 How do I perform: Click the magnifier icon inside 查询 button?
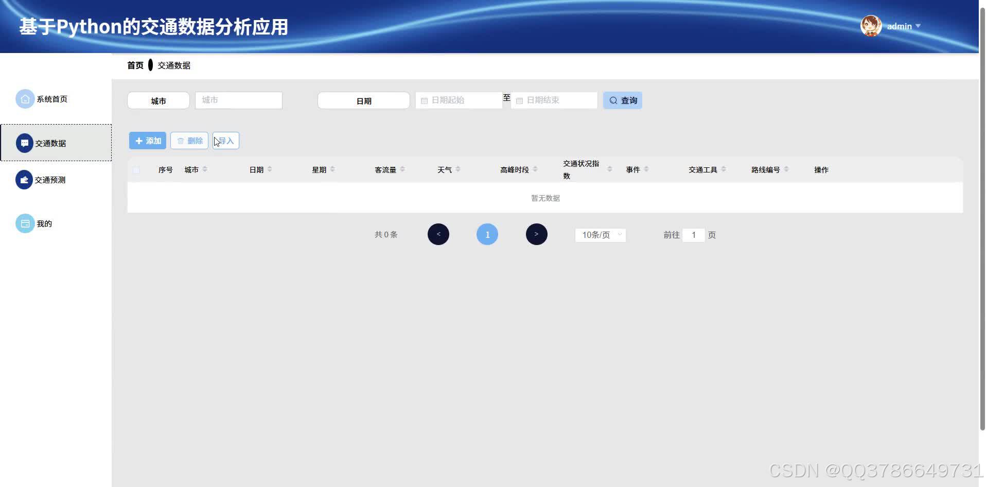(613, 100)
